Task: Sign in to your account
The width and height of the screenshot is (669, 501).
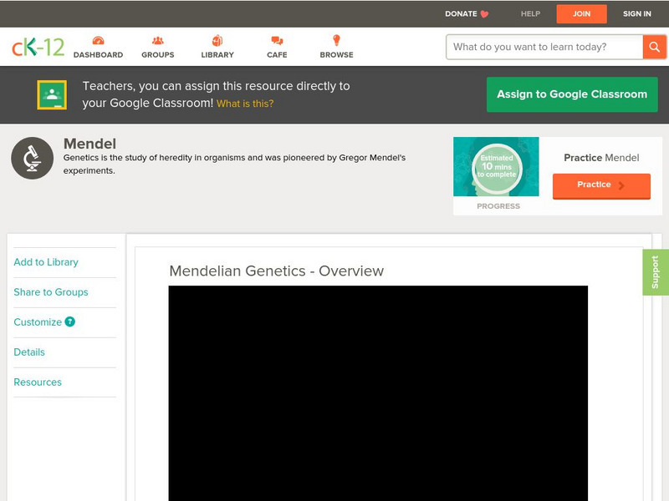Action: [x=636, y=13]
